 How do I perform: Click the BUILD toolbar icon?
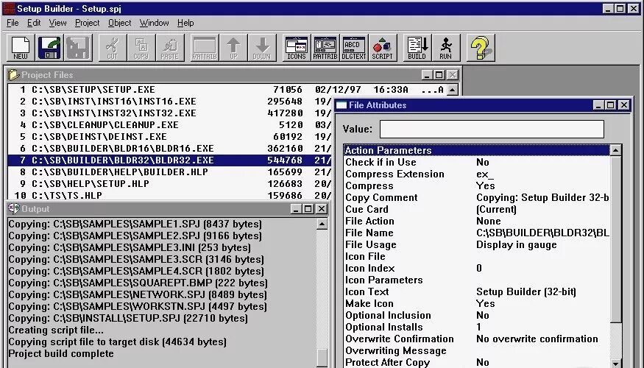(x=417, y=48)
